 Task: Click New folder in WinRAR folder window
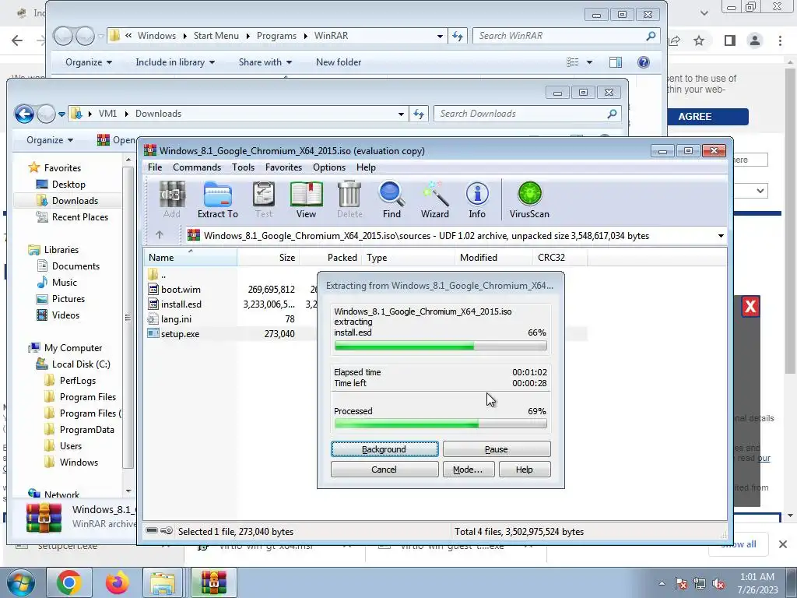tap(339, 62)
